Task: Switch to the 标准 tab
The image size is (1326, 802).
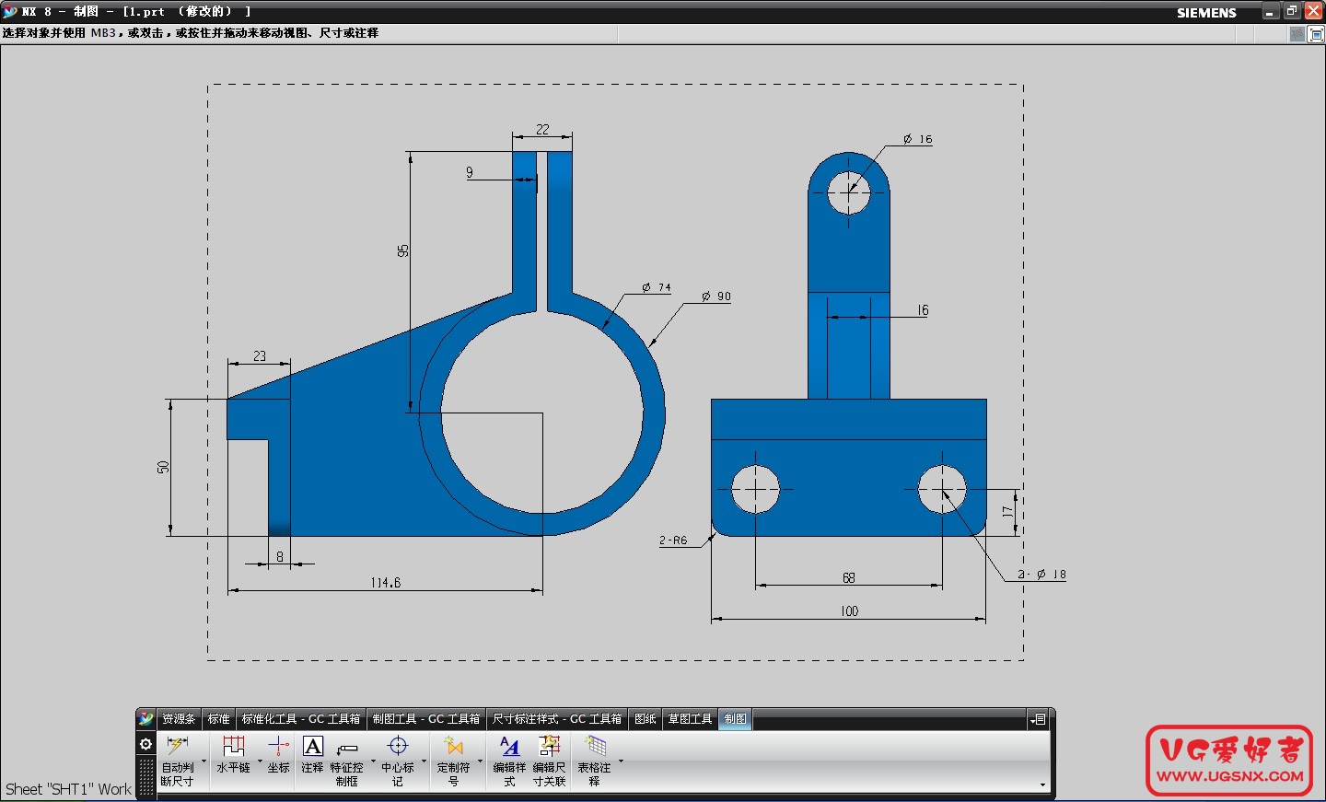Action: [x=218, y=719]
